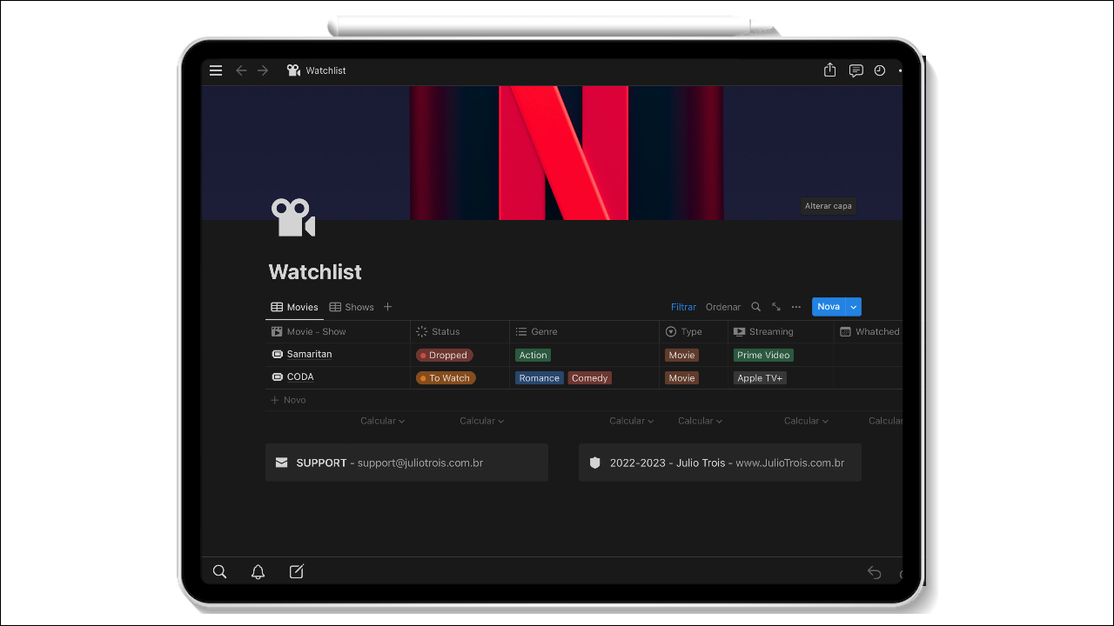
Task: Open the Samaritan entry
Action: point(309,355)
